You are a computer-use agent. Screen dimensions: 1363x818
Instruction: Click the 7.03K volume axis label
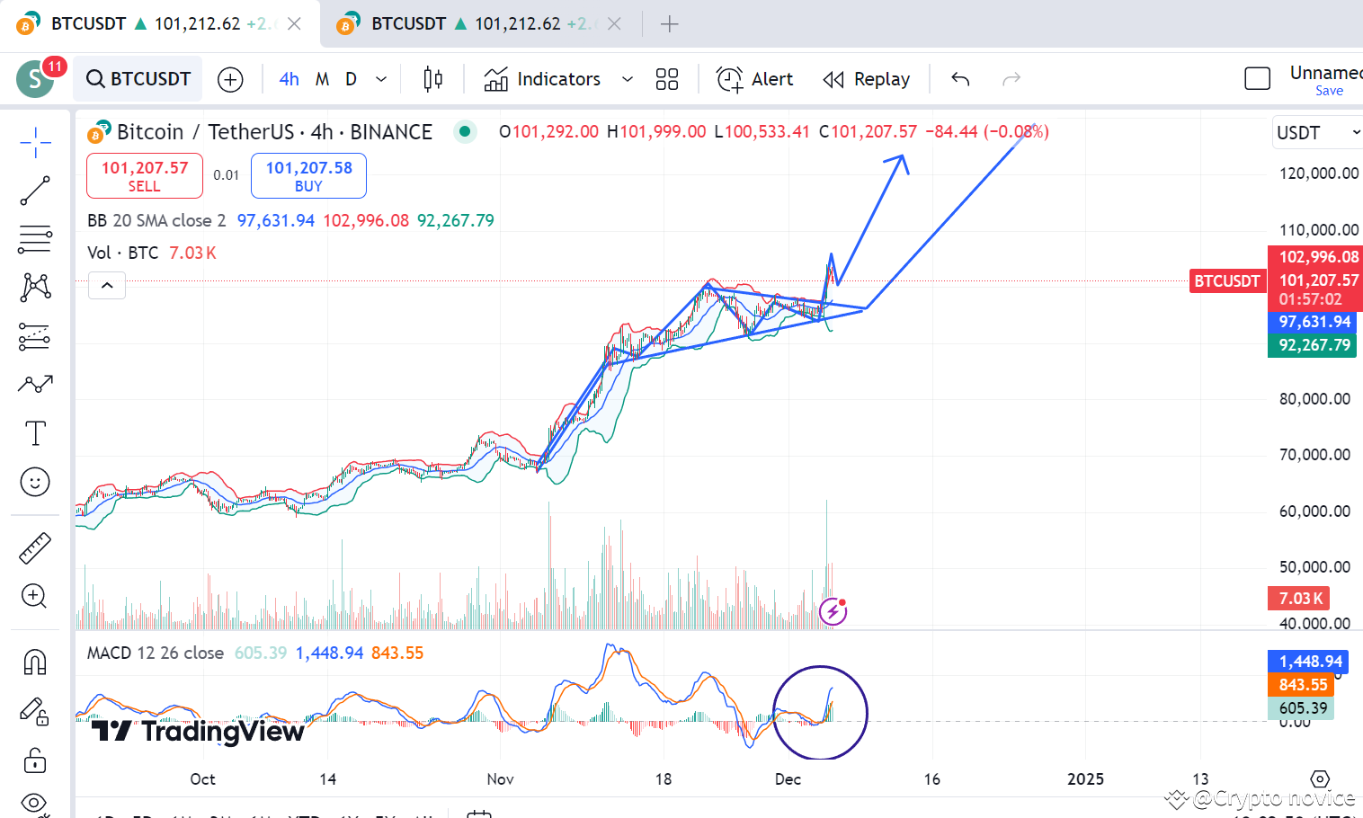click(x=1301, y=599)
